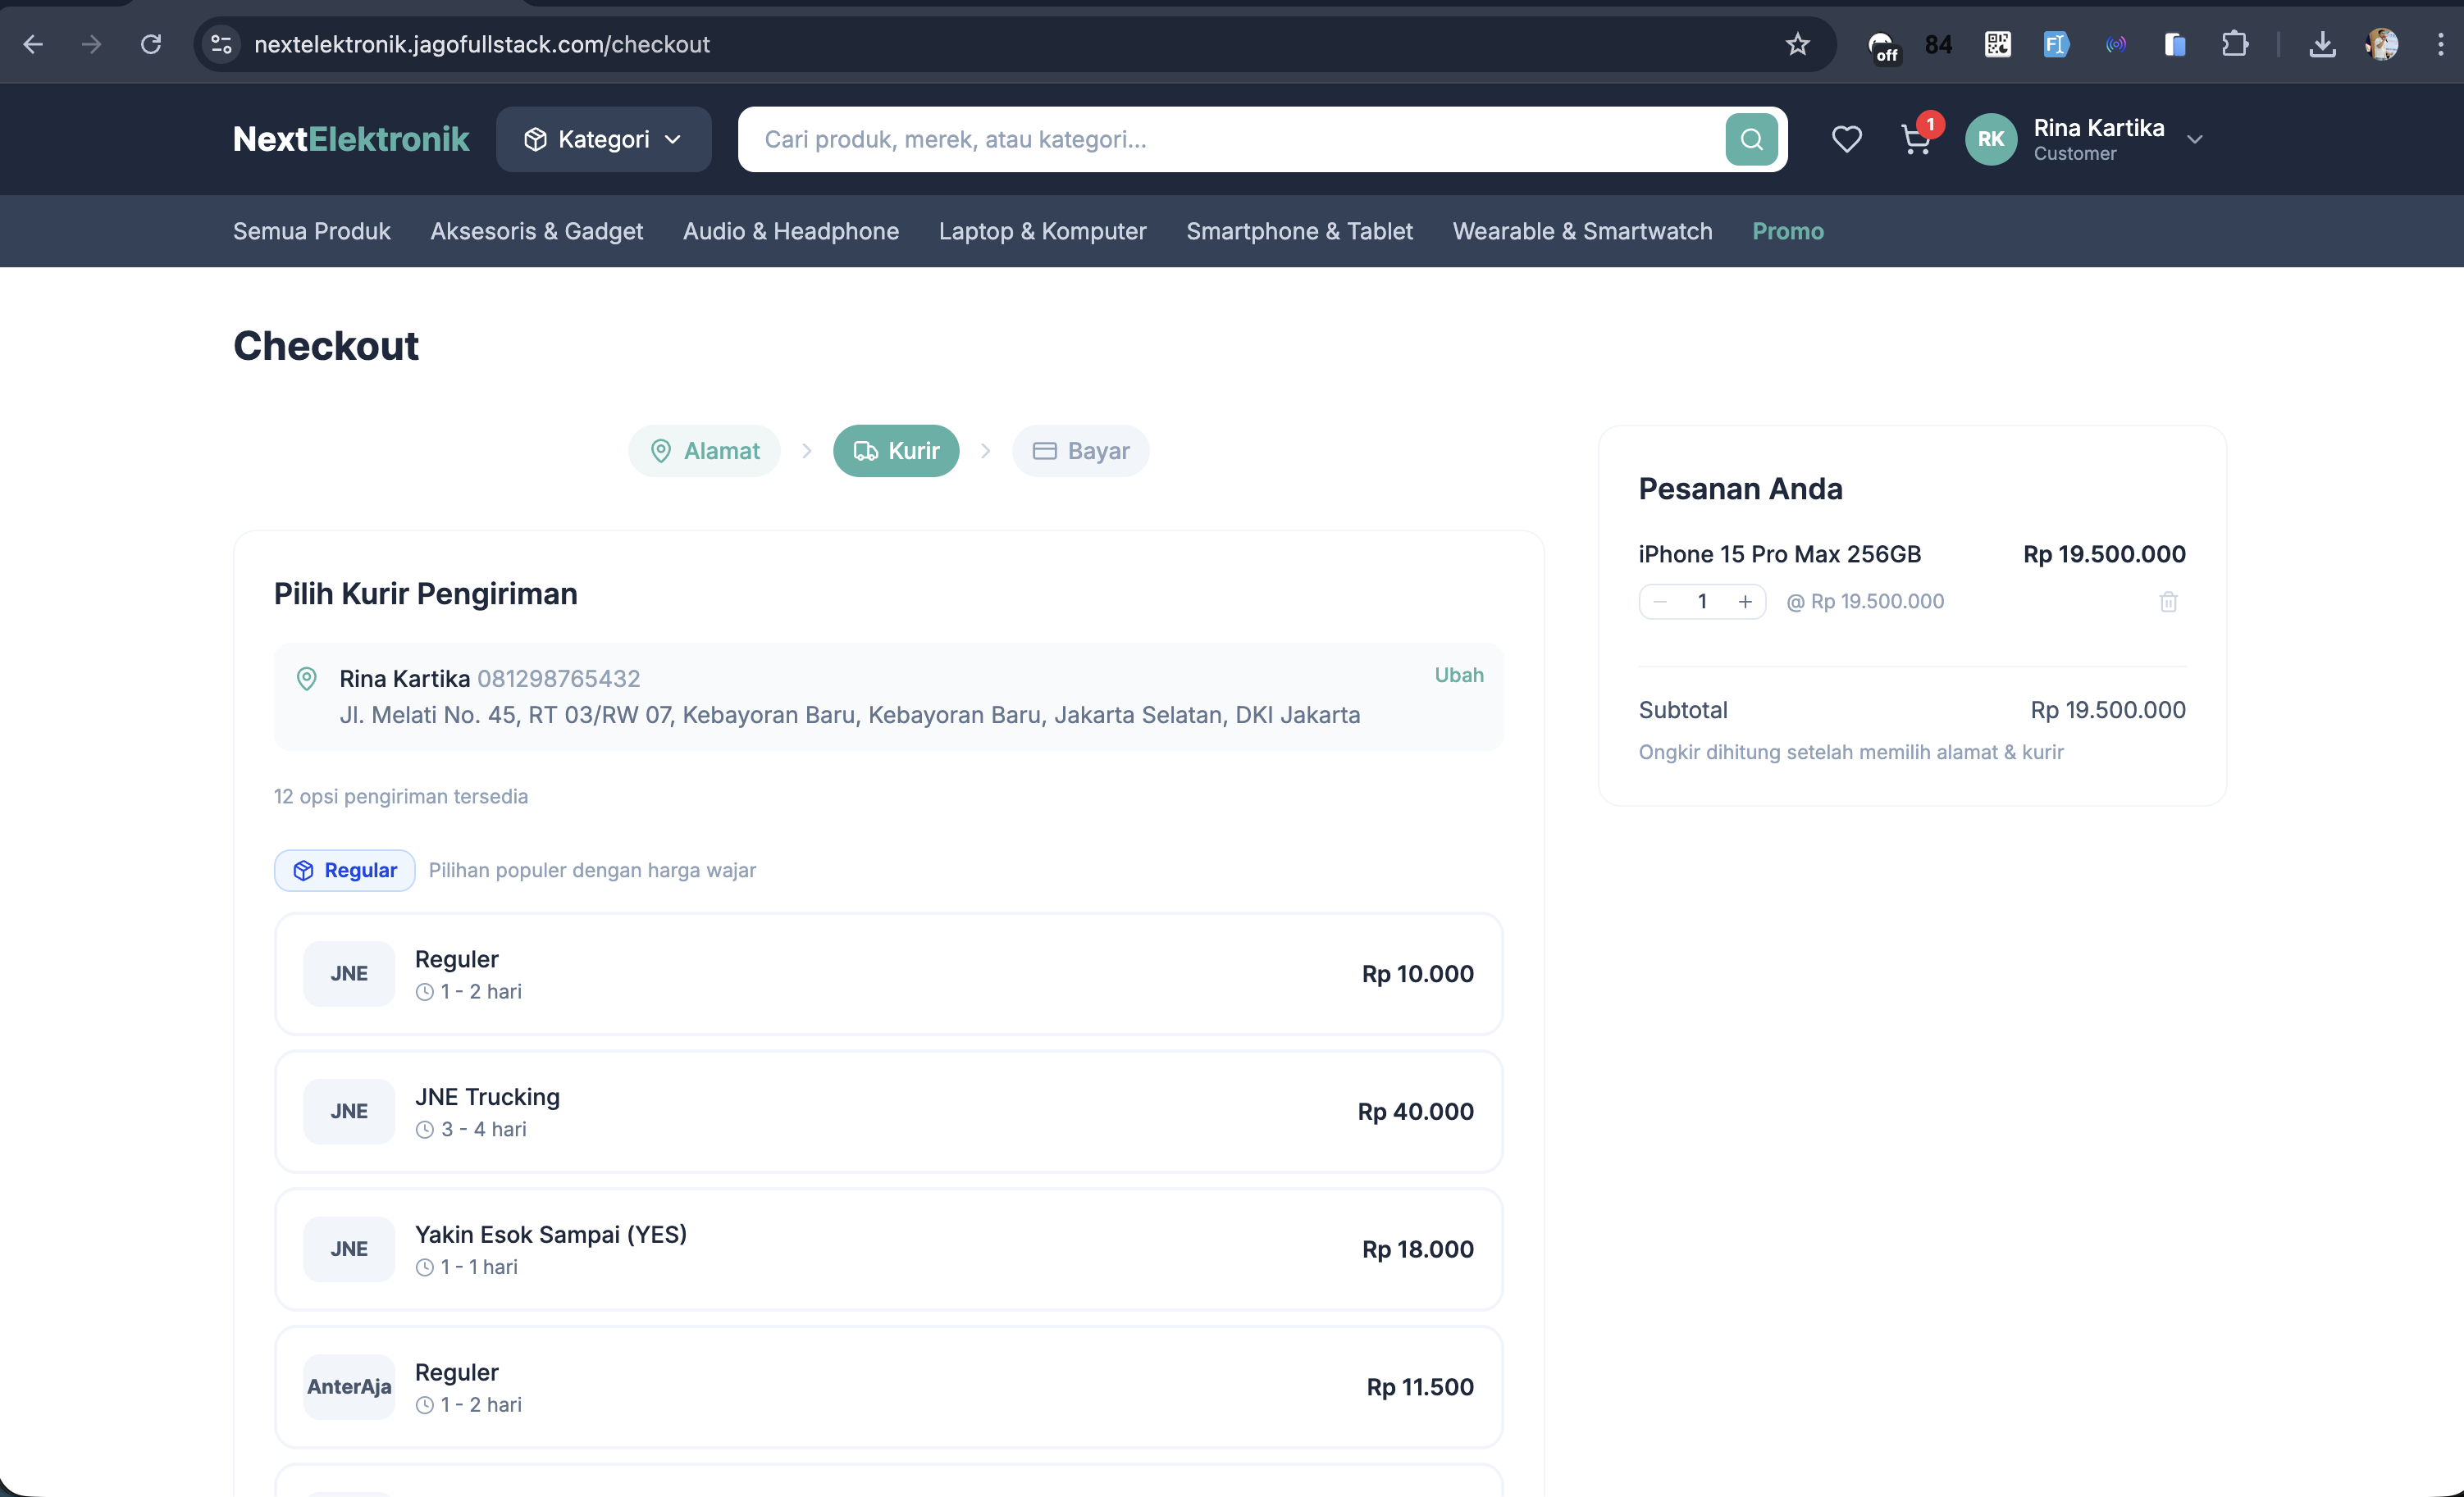Select JNE Trucking Rp 40.000 shipping
The height and width of the screenshot is (1497, 2464).
[x=888, y=1111]
